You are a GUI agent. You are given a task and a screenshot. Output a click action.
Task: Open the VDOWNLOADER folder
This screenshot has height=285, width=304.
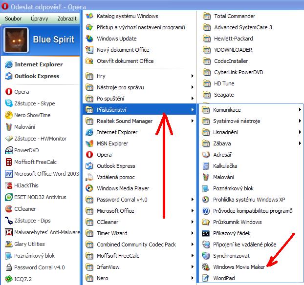pos(250,50)
